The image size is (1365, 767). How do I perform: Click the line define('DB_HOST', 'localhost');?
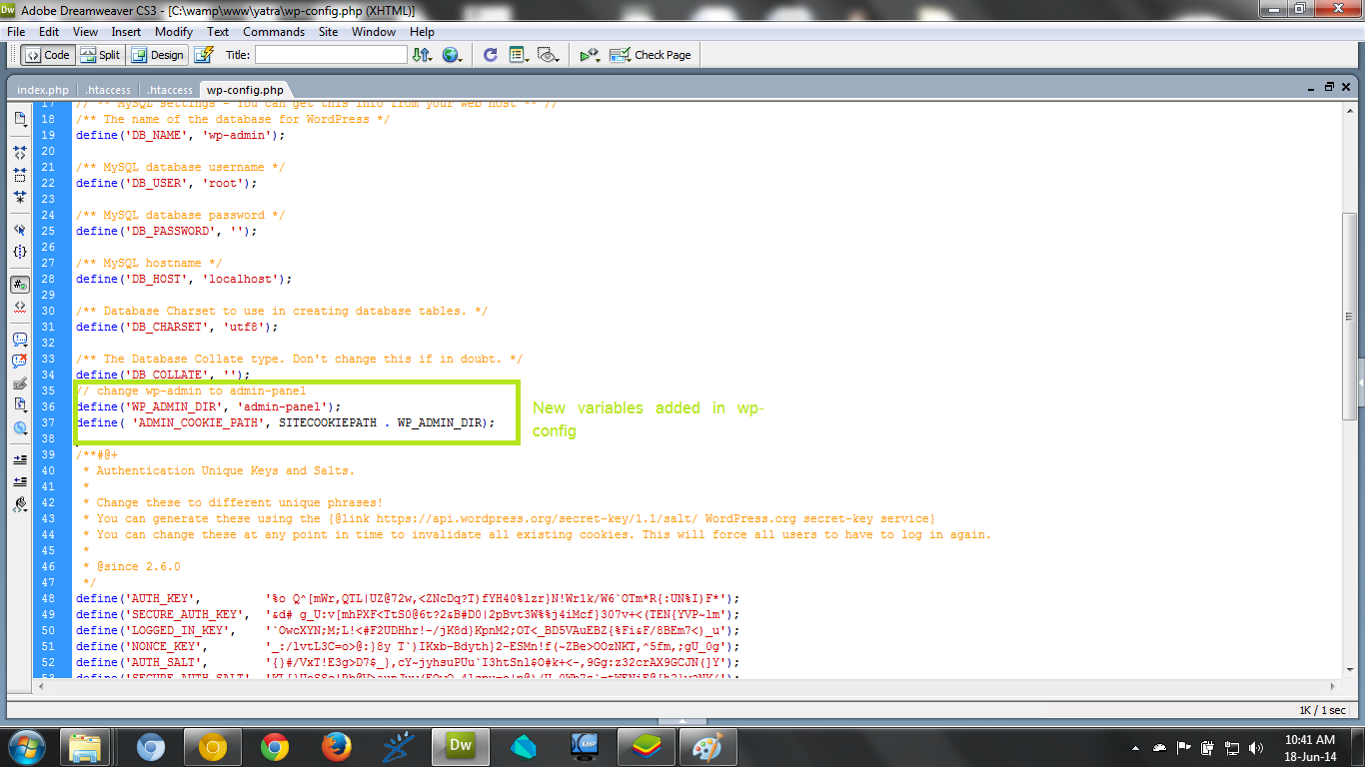184,279
